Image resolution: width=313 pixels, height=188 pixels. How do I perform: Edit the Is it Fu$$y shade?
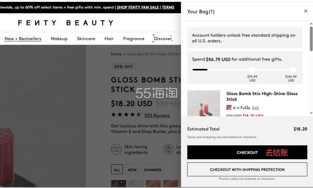(x=255, y=108)
